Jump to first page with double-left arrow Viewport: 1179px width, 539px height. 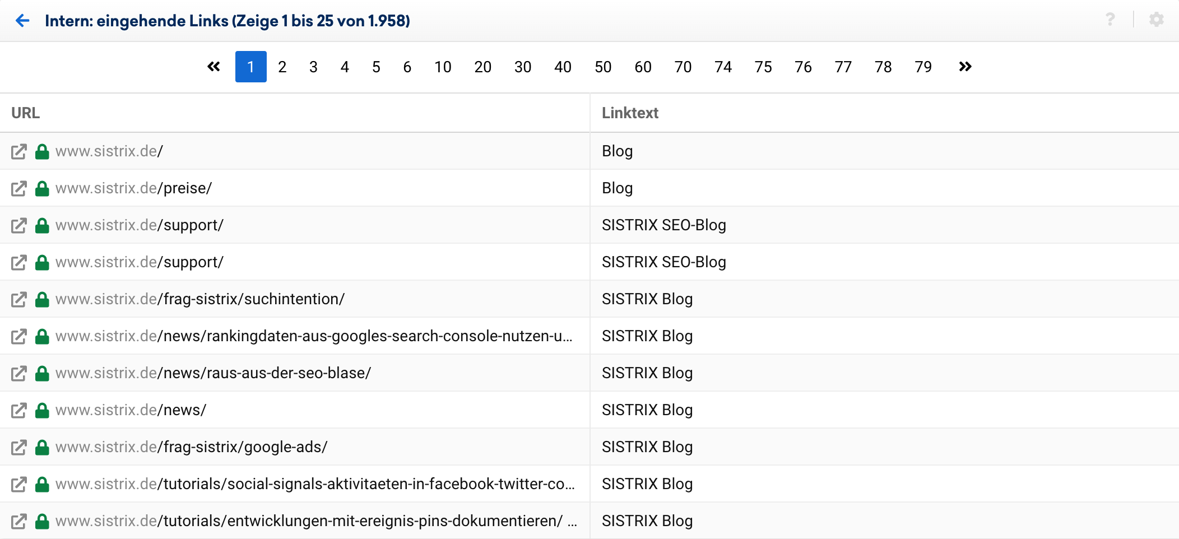[x=213, y=67]
